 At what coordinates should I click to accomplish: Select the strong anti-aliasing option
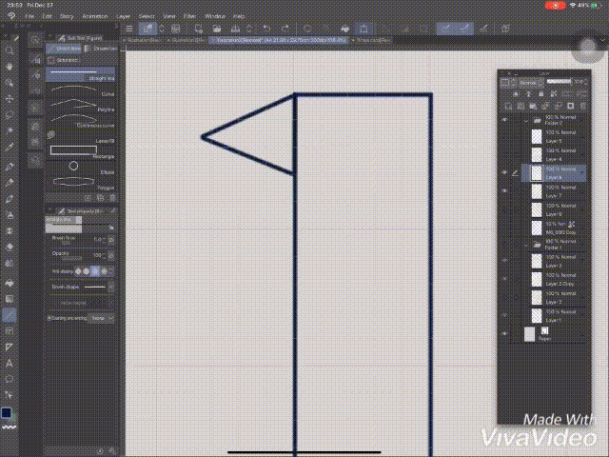point(104,271)
